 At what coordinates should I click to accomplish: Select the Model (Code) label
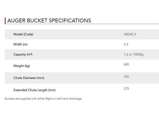(x=23, y=34)
